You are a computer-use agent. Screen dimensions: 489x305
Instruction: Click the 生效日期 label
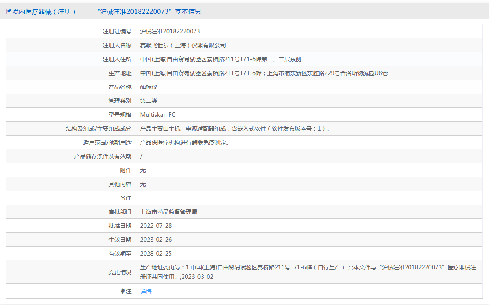click(120, 240)
